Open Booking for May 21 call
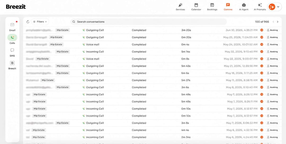The image size is (286, 144). point(272,66)
